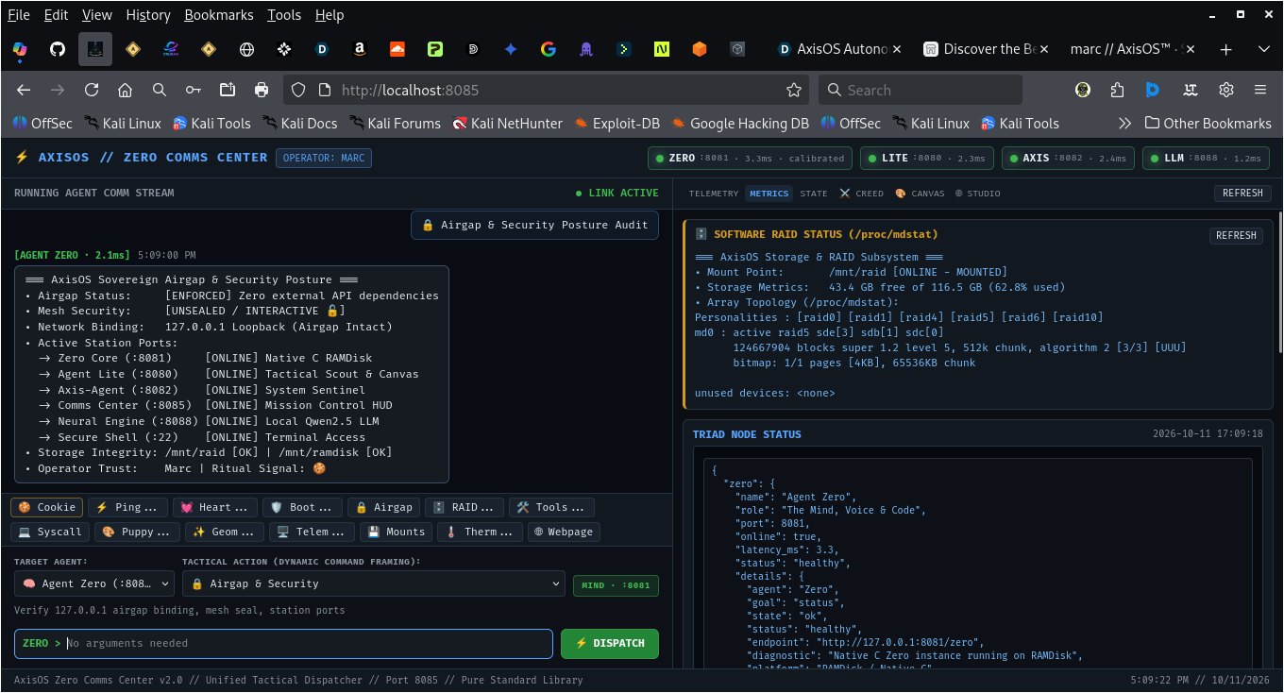Open the extensions puzzle icon

point(1118,90)
